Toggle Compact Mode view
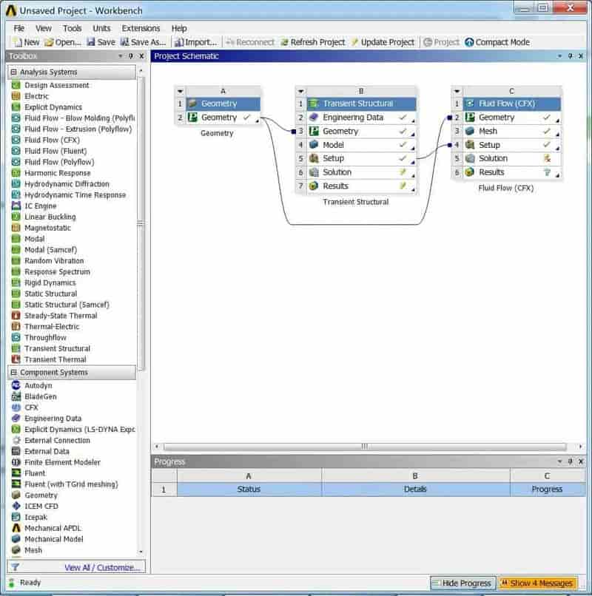 497,42
